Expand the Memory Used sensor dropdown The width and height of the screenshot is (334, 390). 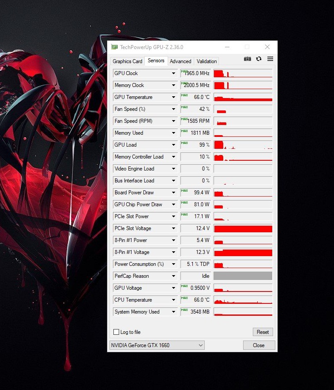click(173, 133)
